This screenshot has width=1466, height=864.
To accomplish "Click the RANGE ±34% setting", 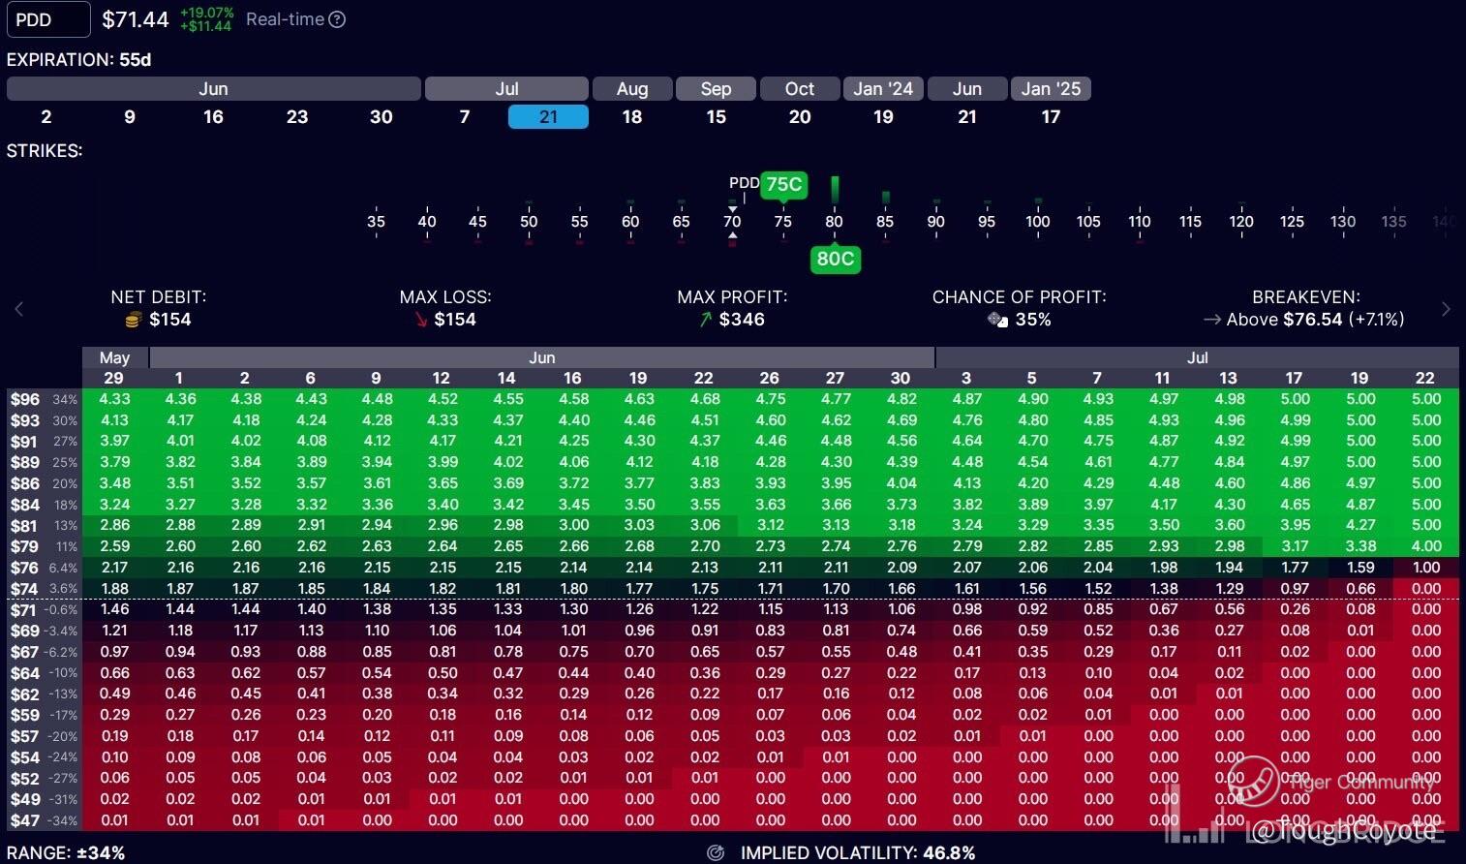I will pyautogui.click(x=66, y=853).
